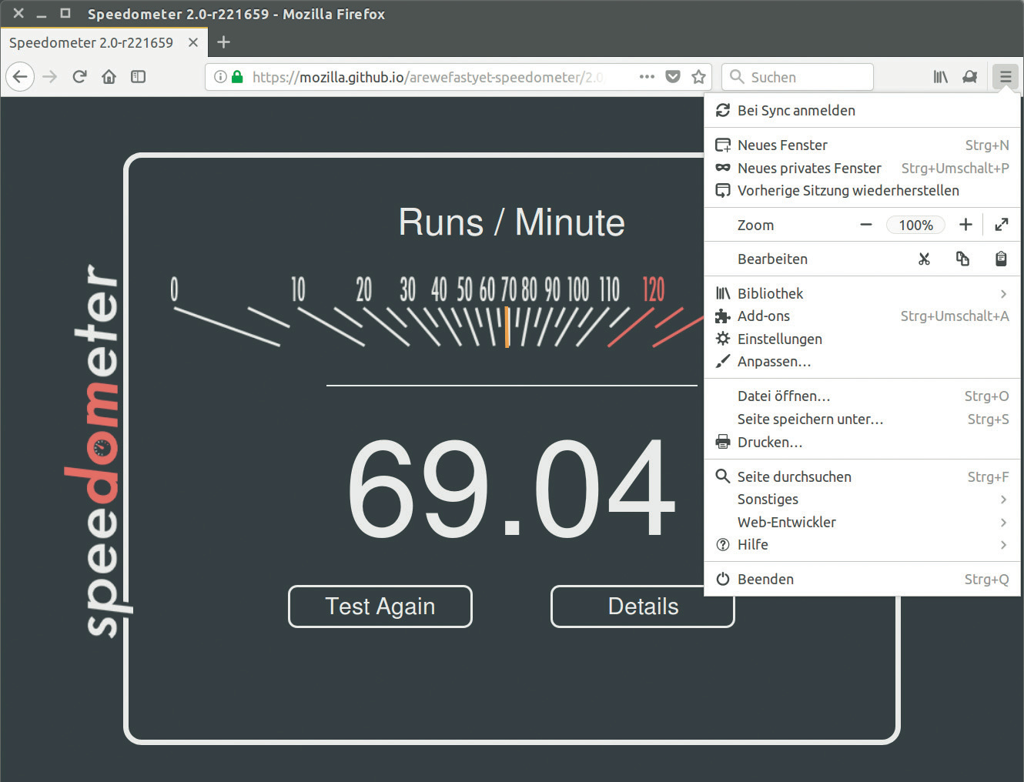Click the reload page icon
This screenshot has height=782, width=1024.
79,76
